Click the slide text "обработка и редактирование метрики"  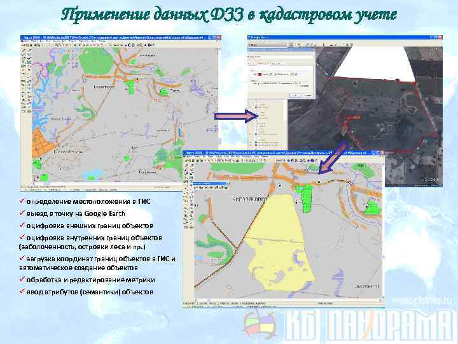pos(90,280)
